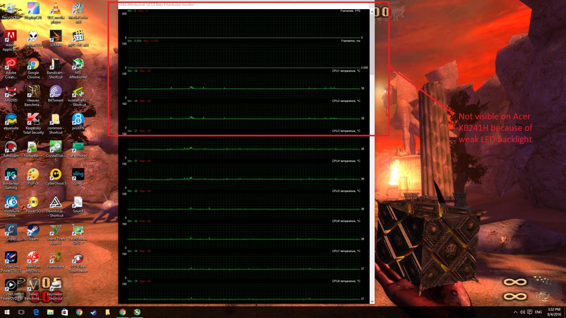
Task: Open the PicPick desktop icon
Action: click(33, 177)
